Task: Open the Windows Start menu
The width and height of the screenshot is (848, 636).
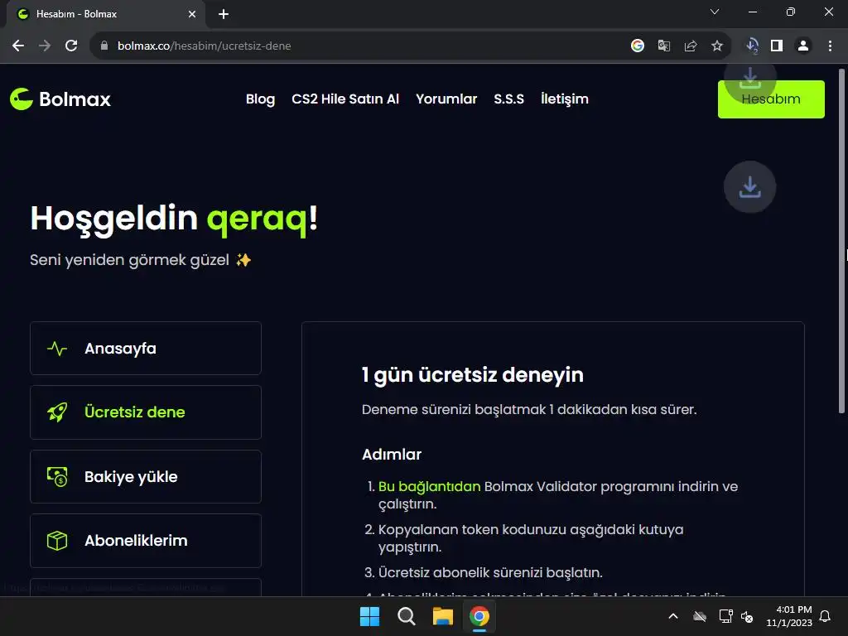Action: click(x=370, y=616)
